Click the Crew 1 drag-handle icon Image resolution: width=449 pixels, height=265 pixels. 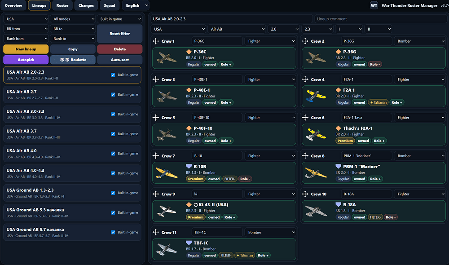[x=156, y=41]
